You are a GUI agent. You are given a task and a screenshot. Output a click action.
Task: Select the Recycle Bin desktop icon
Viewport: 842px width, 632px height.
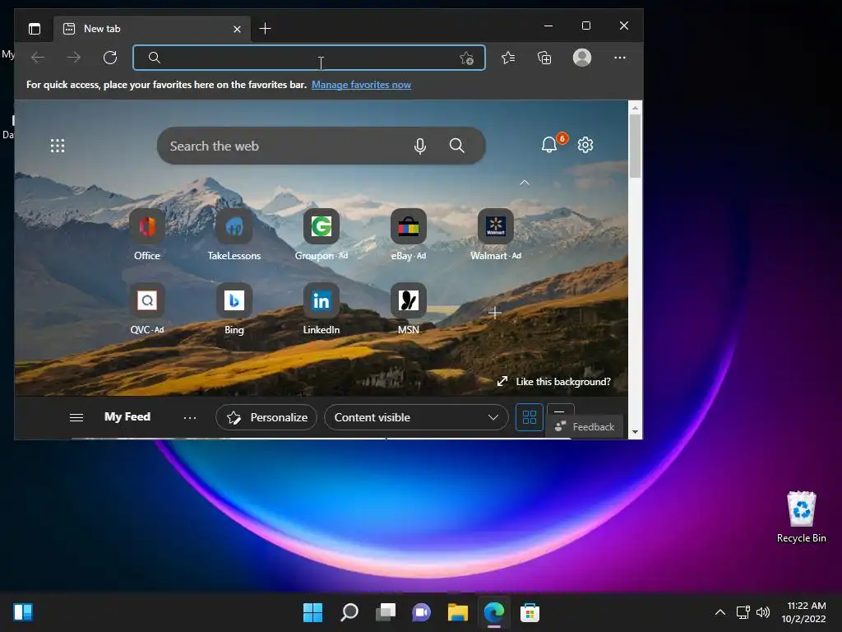(x=801, y=517)
